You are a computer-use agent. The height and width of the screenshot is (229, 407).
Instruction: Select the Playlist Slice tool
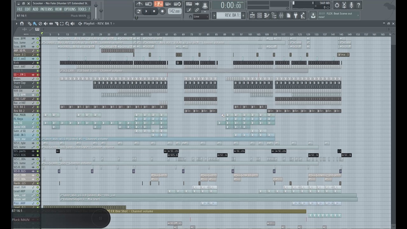tap(56, 24)
